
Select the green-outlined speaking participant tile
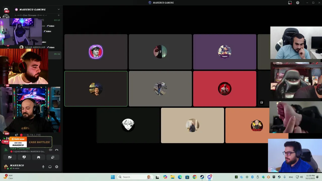(96, 89)
